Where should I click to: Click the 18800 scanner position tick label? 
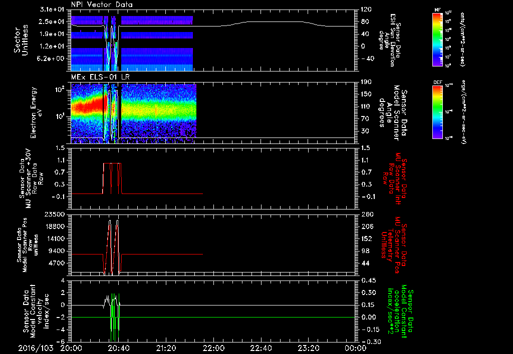tap(54, 226)
